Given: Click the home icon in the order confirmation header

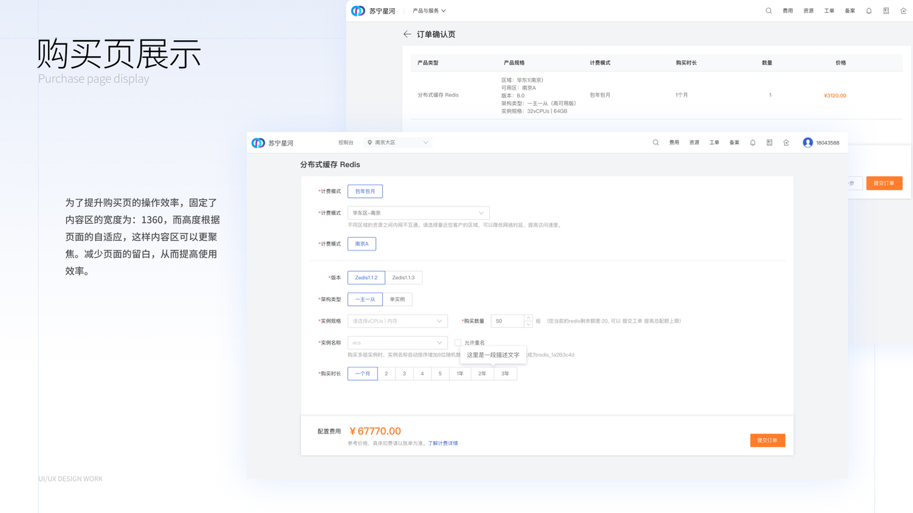Looking at the screenshot, I should [904, 11].
